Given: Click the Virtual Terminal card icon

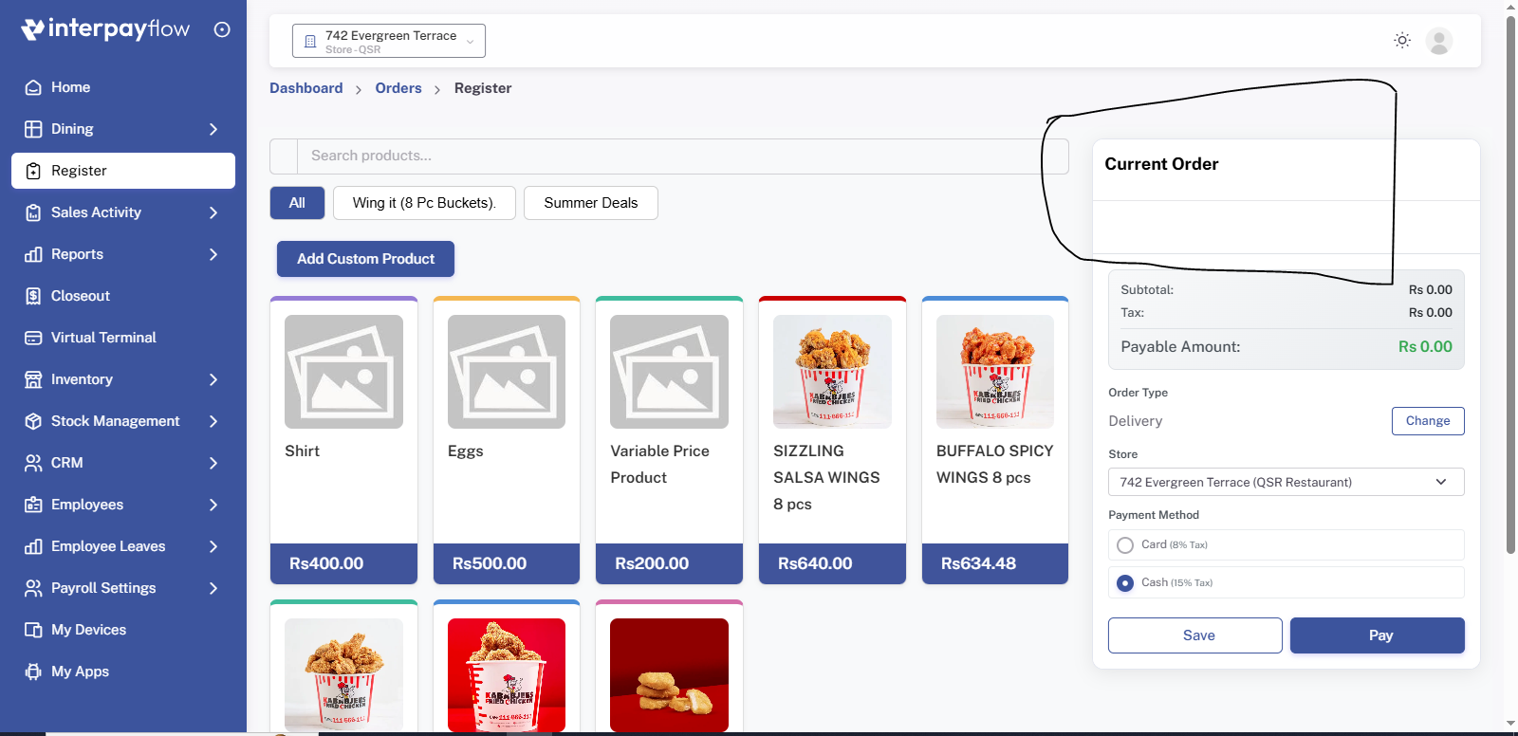Looking at the screenshot, I should (x=33, y=338).
